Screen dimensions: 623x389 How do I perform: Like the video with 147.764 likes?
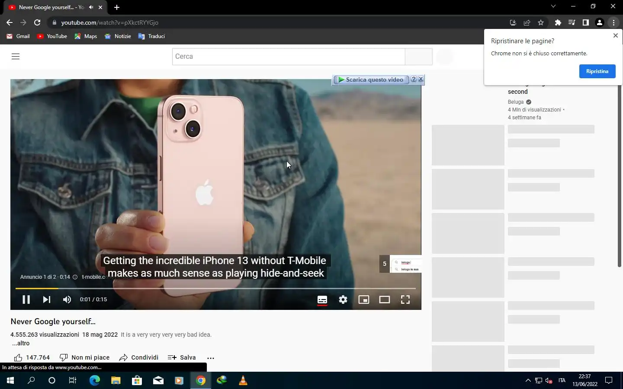pos(32,357)
